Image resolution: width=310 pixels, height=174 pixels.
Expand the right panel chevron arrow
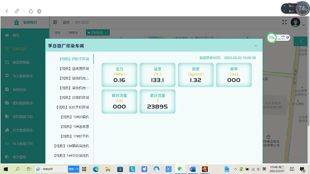coord(301,41)
